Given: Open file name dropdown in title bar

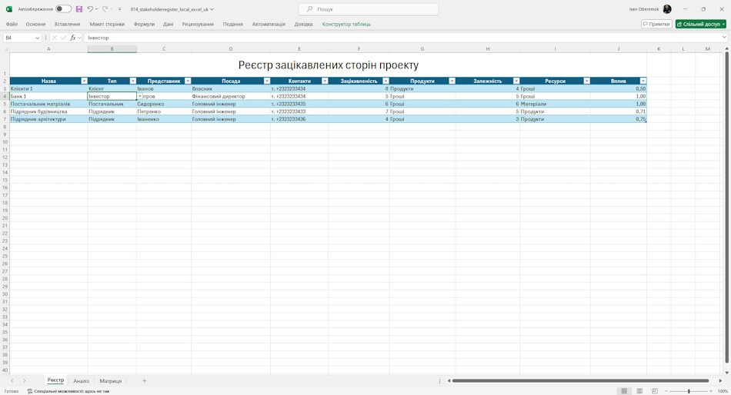Looking at the screenshot, I should (x=212, y=9).
